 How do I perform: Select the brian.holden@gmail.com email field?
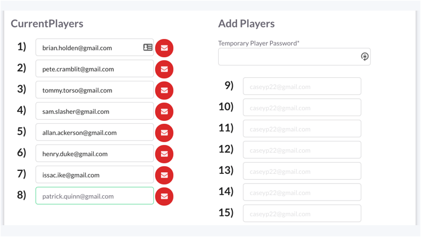click(94, 47)
